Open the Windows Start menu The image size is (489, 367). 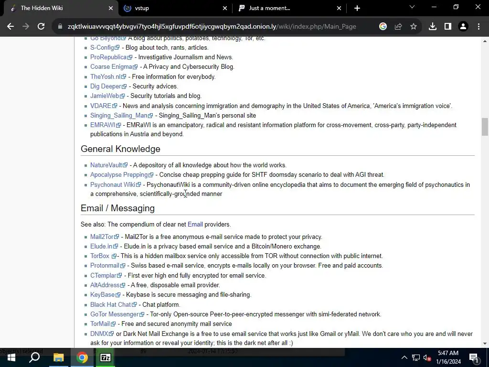click(x=11, y=357)
